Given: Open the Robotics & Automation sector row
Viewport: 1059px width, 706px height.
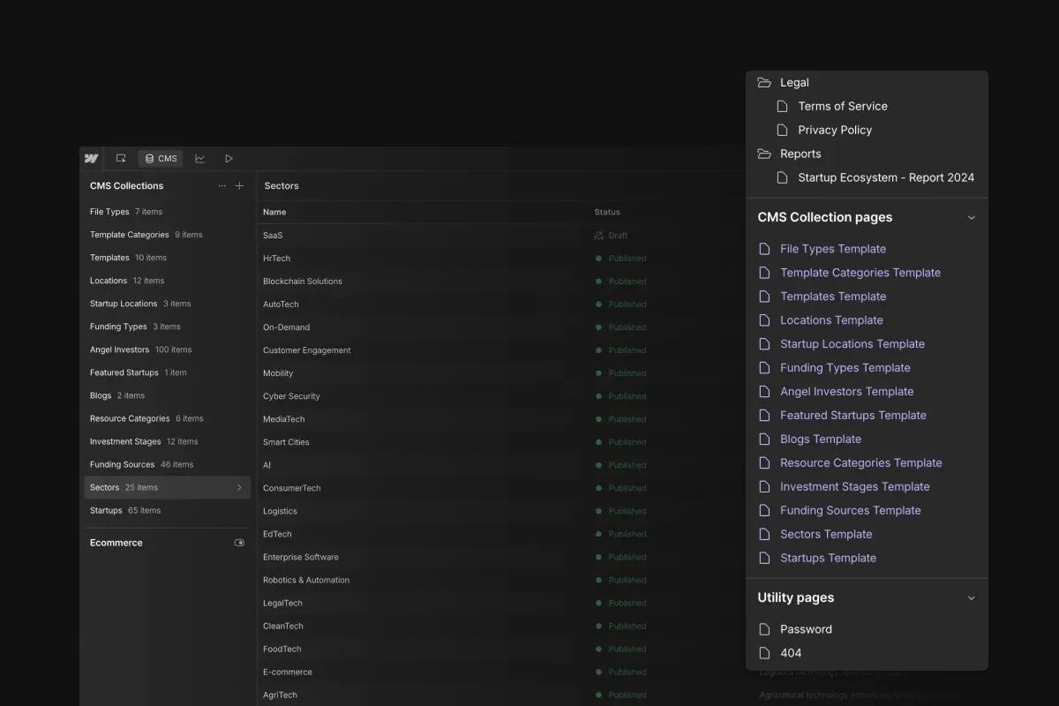Looking at the screenshot, I should 501,580.
